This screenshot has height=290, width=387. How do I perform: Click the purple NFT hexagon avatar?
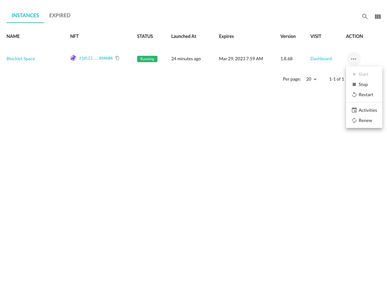(73, 58)
